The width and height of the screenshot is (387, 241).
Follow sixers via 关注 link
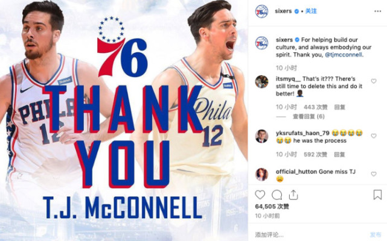(311, 11)
